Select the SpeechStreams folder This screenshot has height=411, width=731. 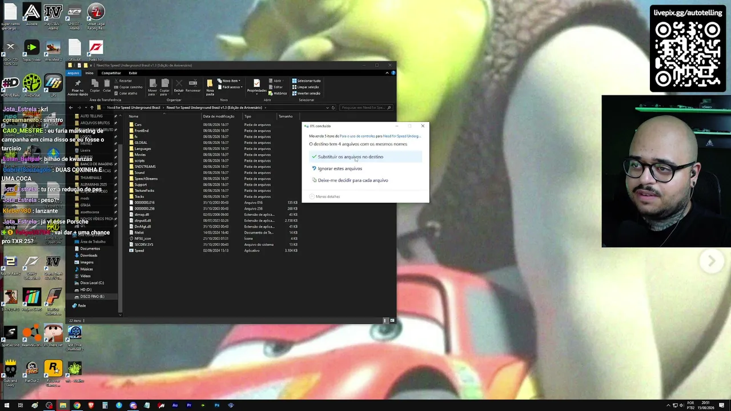pos(146,179)
